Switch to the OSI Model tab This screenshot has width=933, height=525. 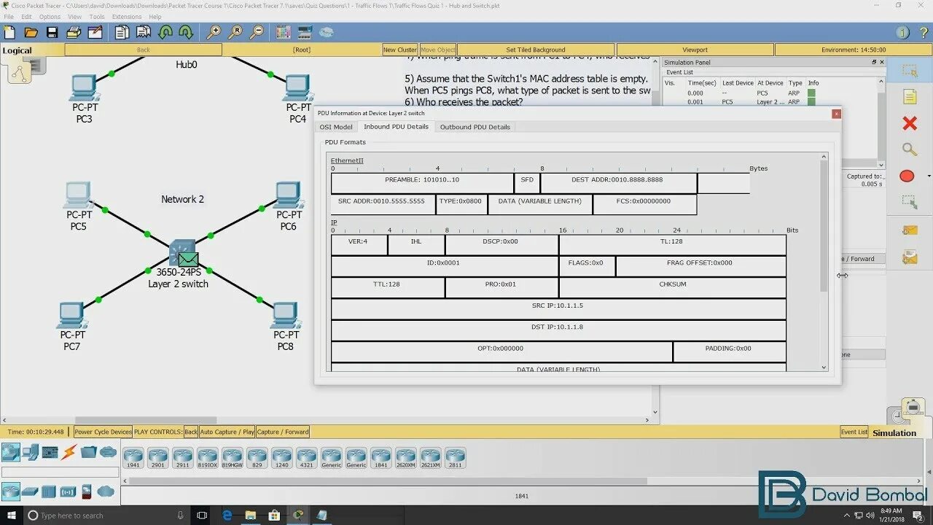tap(336, 127)
